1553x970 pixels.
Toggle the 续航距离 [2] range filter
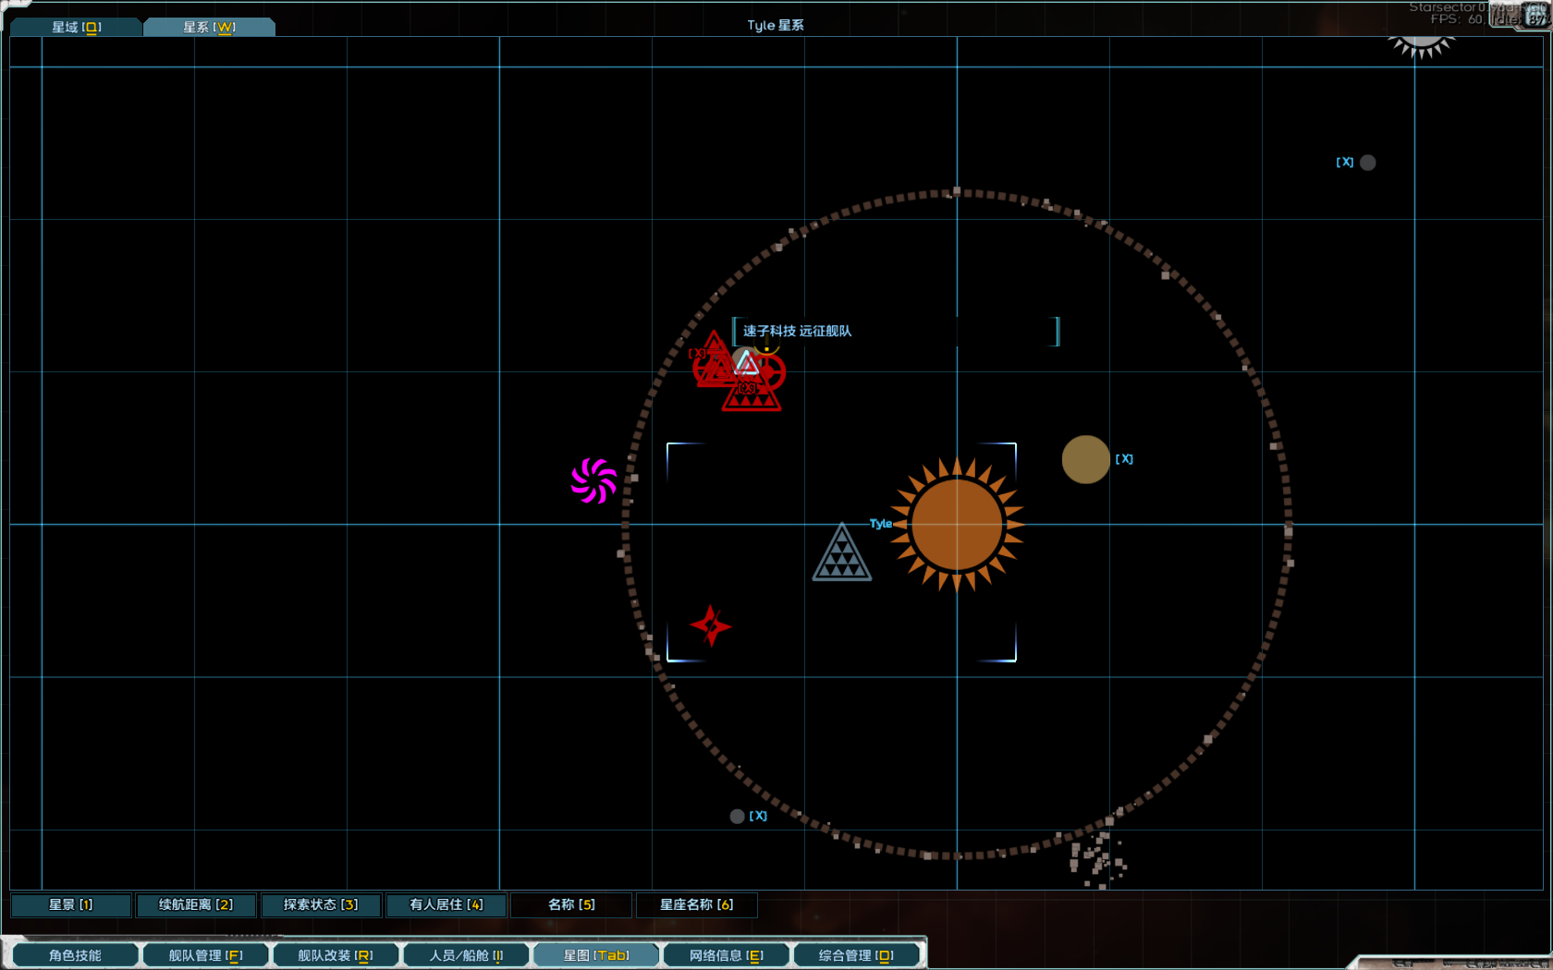click(196, 904)
